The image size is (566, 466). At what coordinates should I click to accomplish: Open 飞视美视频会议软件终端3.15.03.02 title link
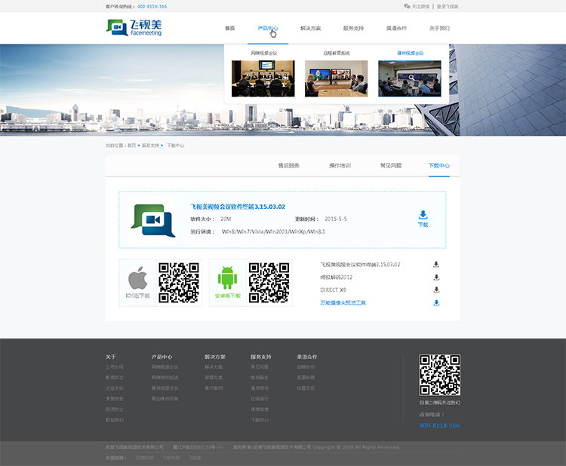coord(238,206)
